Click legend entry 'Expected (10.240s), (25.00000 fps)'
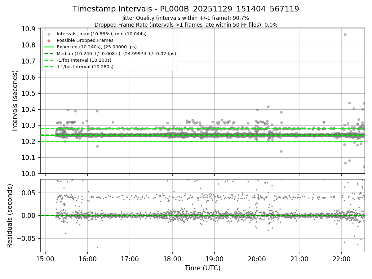Image resolution: width=372 pixels, height=279 pixels. click(97, 47)
